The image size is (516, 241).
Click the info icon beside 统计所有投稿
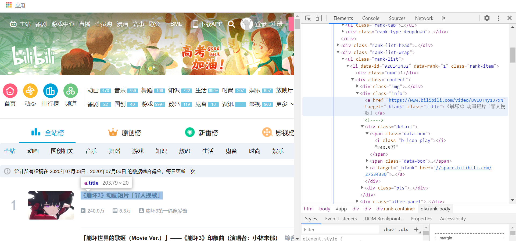point(7,171)
